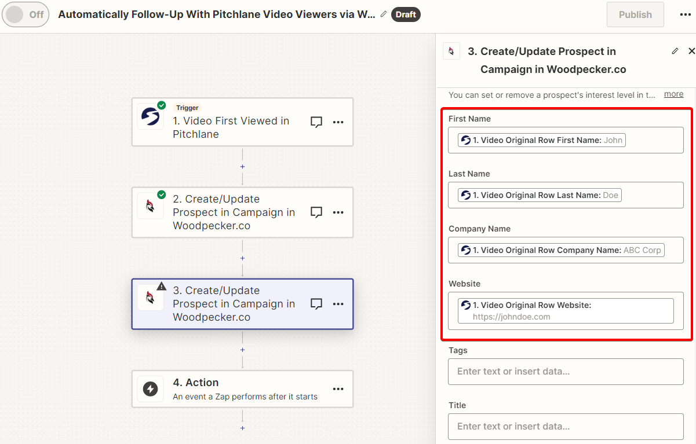Click the Title input field
Viewport: 696px width, 444px height.
(x=566, y=427)
